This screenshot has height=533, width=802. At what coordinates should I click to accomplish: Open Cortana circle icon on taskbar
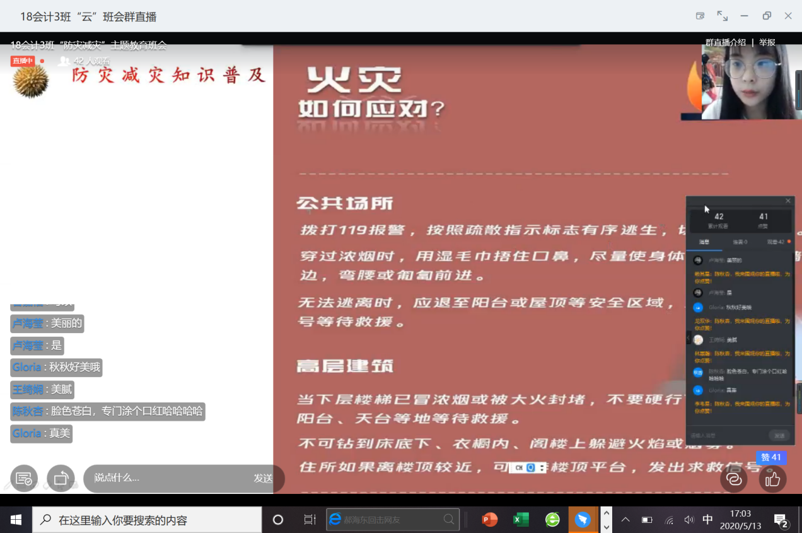click(x=277, y=520)
